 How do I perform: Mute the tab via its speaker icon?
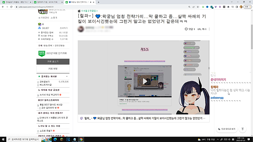(90, 2)
